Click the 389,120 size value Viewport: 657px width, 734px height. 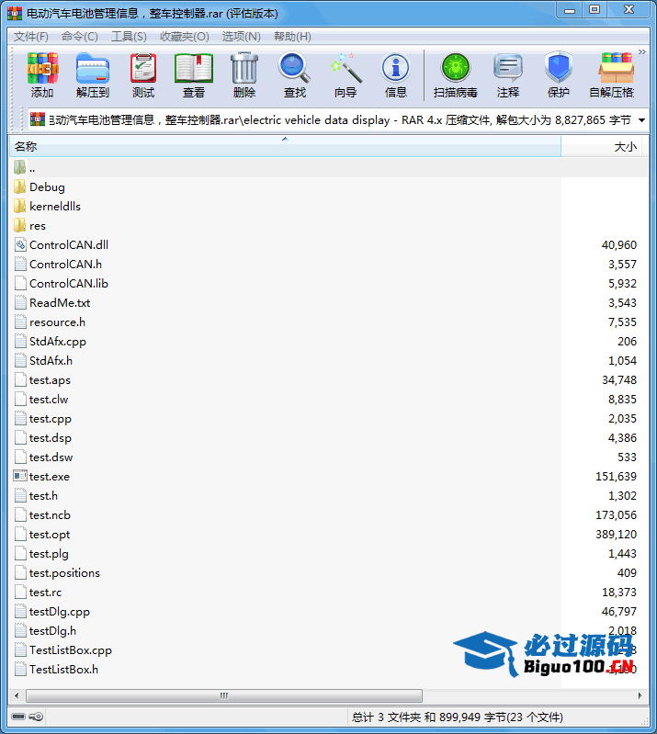tap(616, 534)
